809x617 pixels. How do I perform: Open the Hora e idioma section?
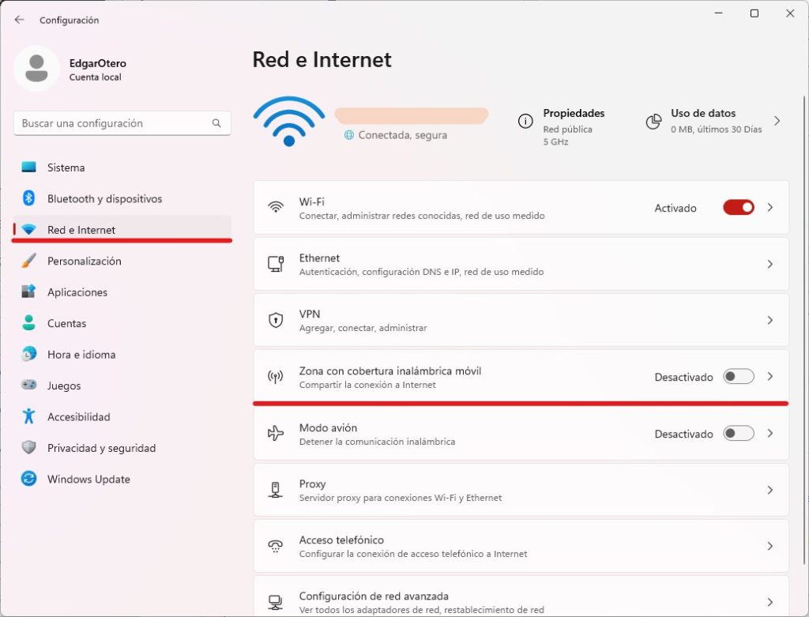(x=122, y=355)
